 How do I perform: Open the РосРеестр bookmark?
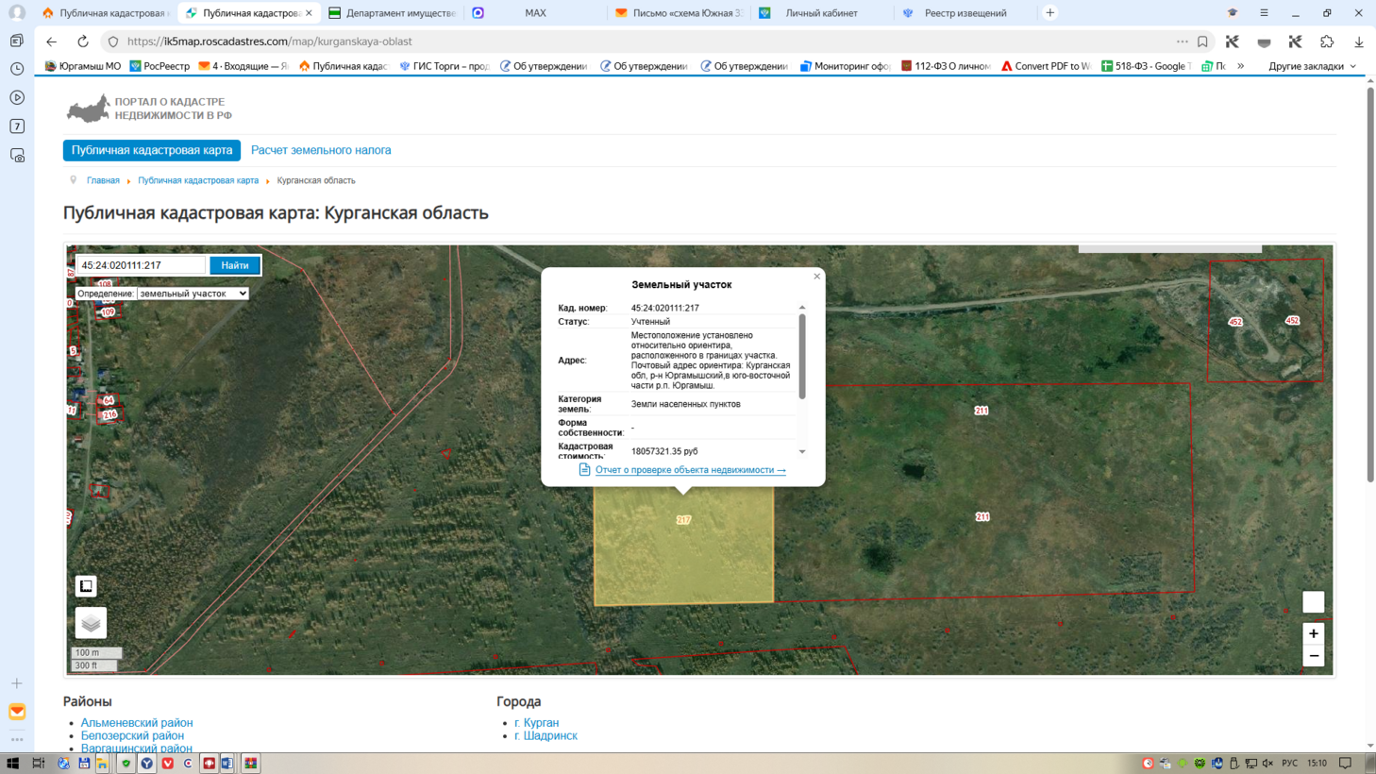click(x=159, y=66)
